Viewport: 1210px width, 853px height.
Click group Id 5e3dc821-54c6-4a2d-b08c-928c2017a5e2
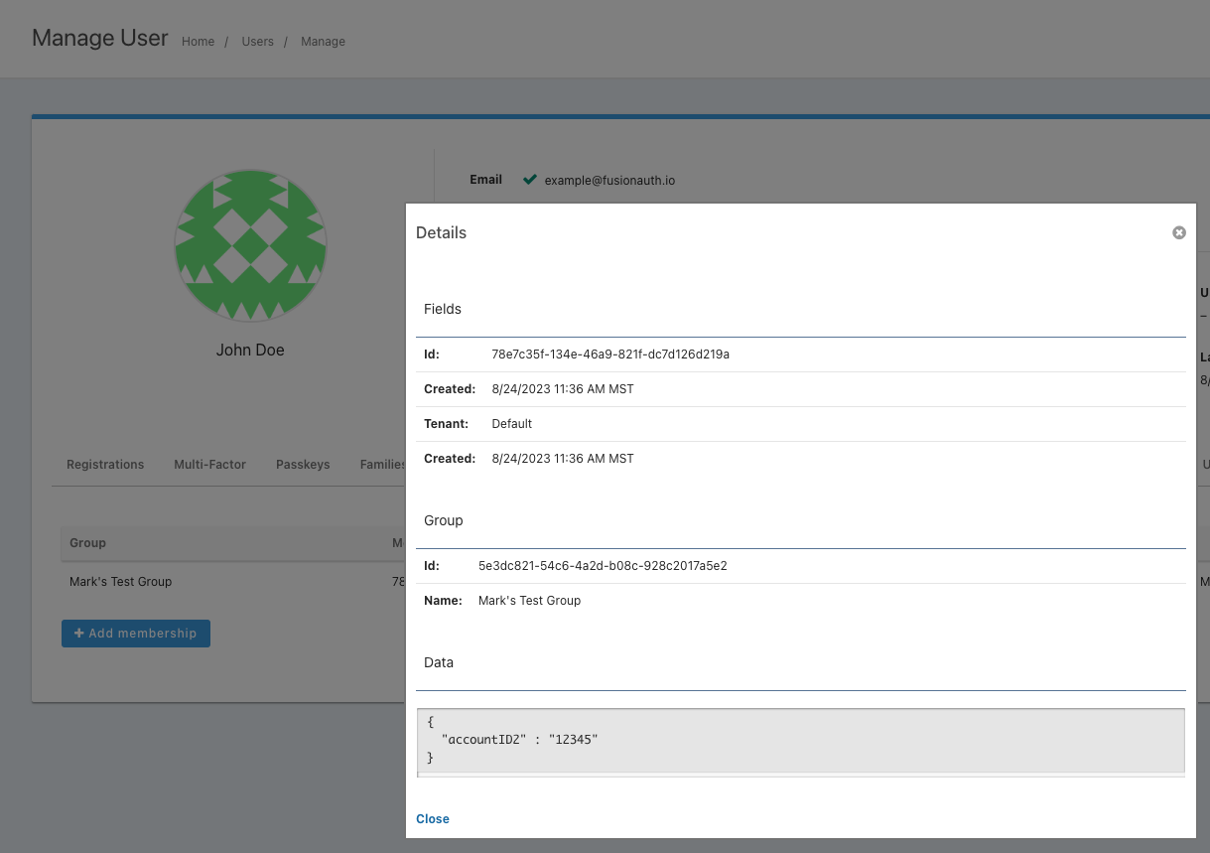(603, 566)
